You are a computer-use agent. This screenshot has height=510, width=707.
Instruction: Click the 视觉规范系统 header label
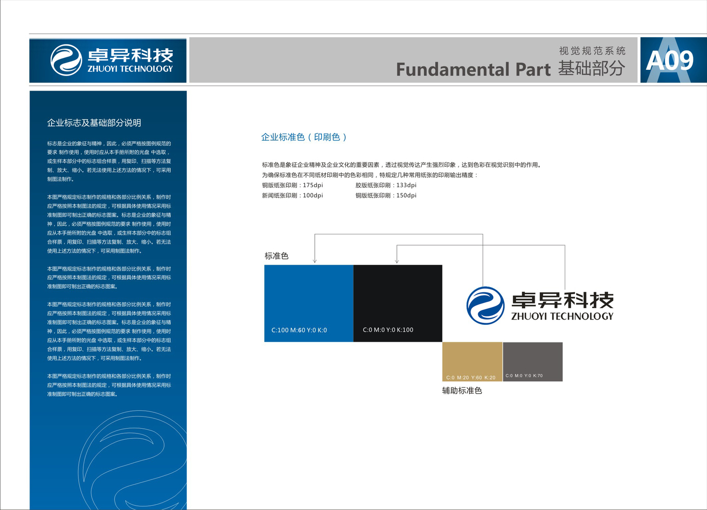click(x=592, y=51)
